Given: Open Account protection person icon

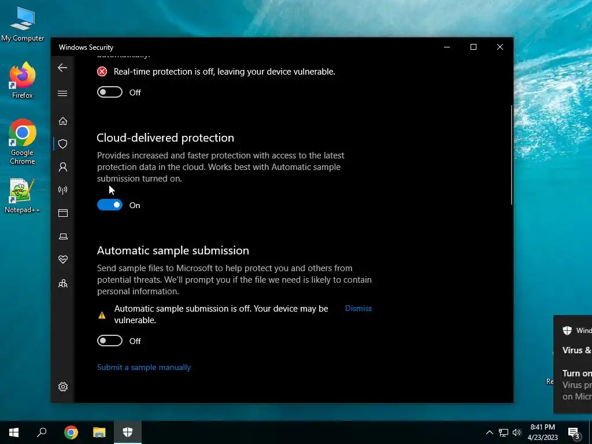Looking at the screenshot, I should pyautogui.click(x=63, y=167).
